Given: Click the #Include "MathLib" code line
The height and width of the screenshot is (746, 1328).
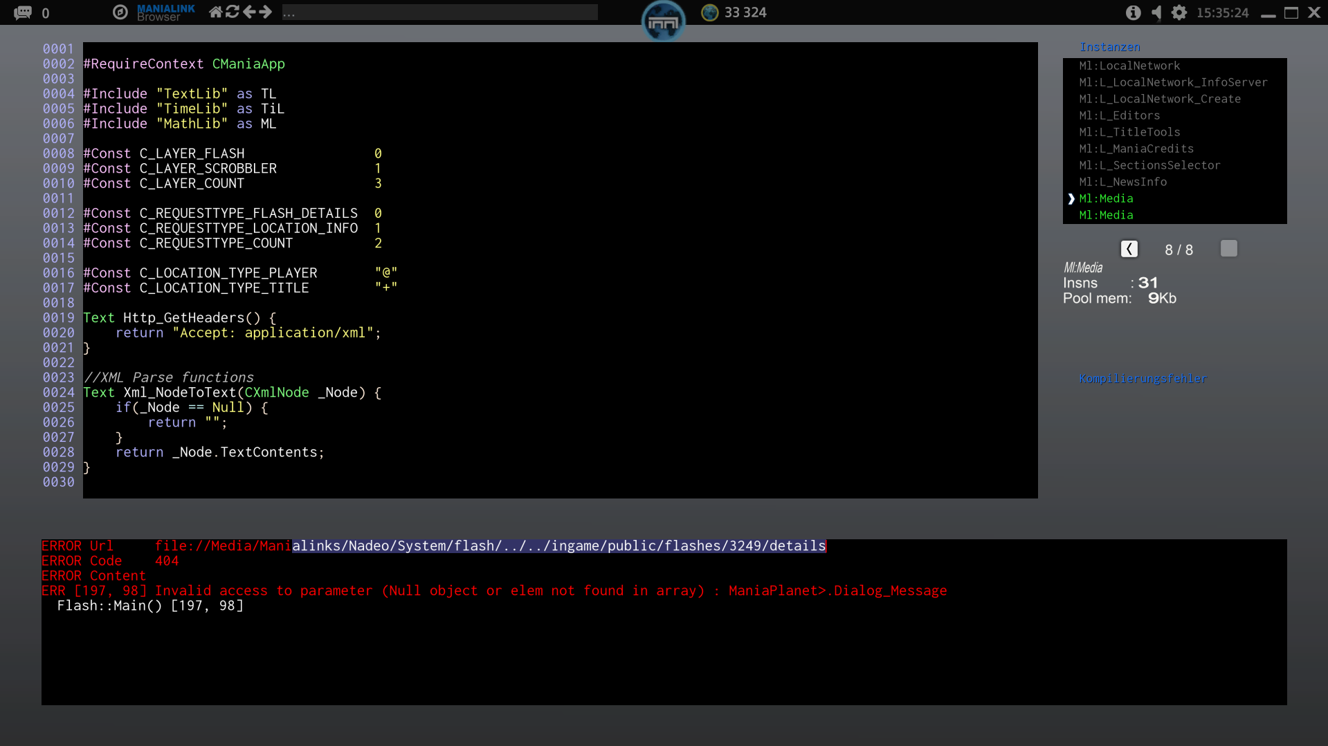Looking at the screenshot, I should [x=180, y=124].
